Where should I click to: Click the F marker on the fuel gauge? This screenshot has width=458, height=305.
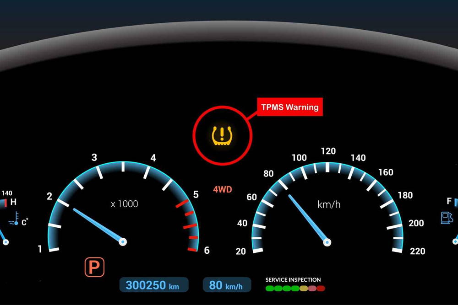449,201
